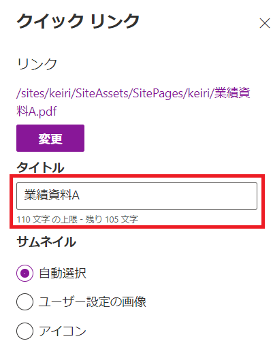Choose the ユーザー設定の画像 radio button
The height and width of the screenshot is (343, 273).
(25, 302)
